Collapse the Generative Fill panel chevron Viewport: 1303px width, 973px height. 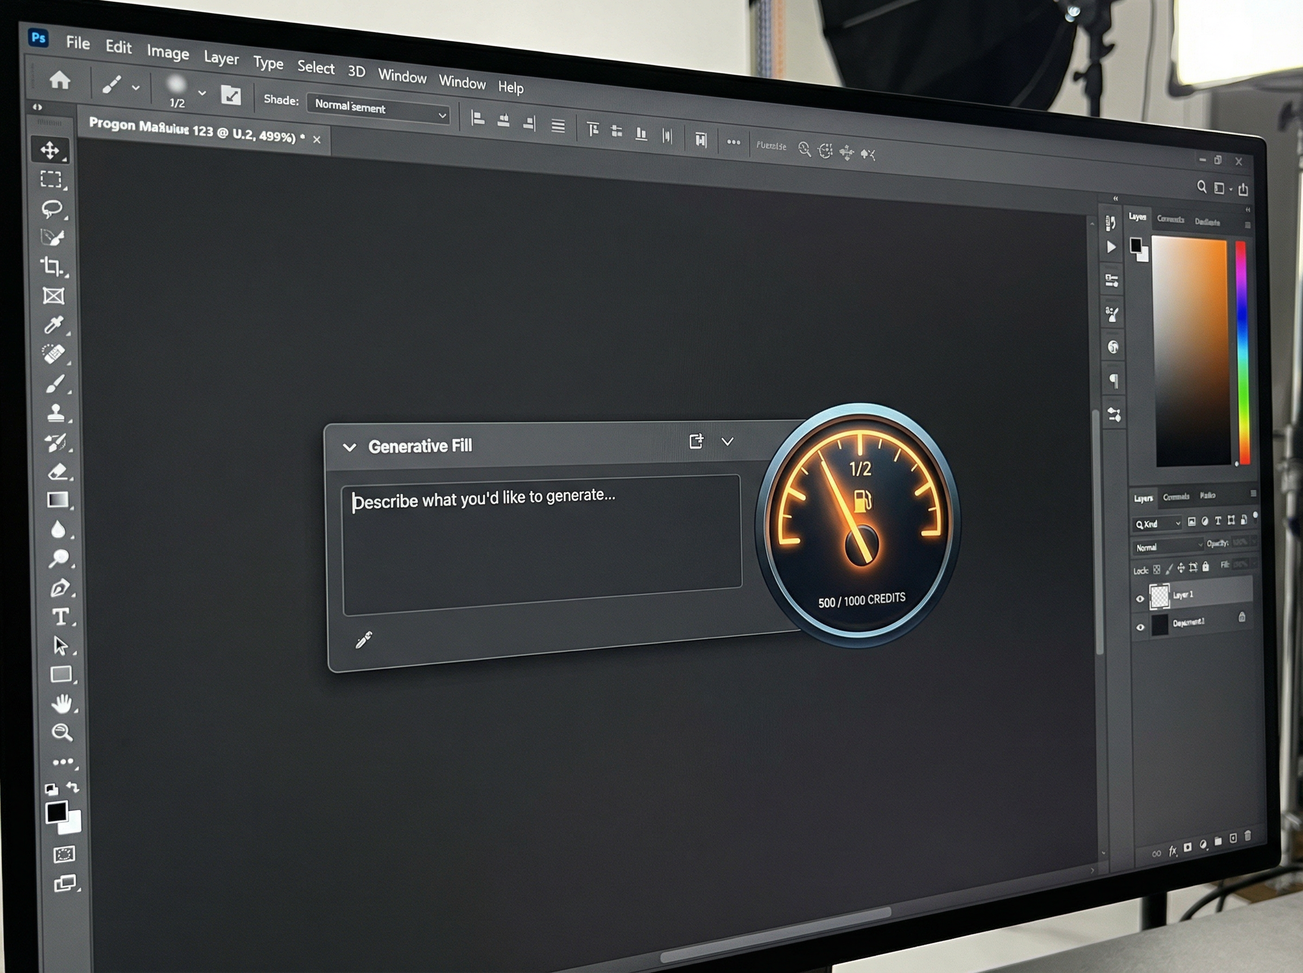coord(349,447)
